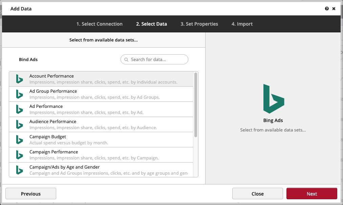Click the description ending 'by individual accounts.'

[103, 82]
